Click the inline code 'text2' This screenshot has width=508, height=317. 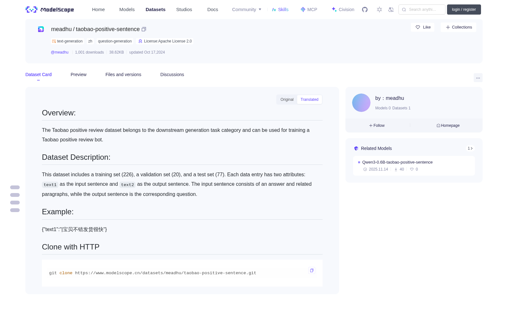[128, 185]
